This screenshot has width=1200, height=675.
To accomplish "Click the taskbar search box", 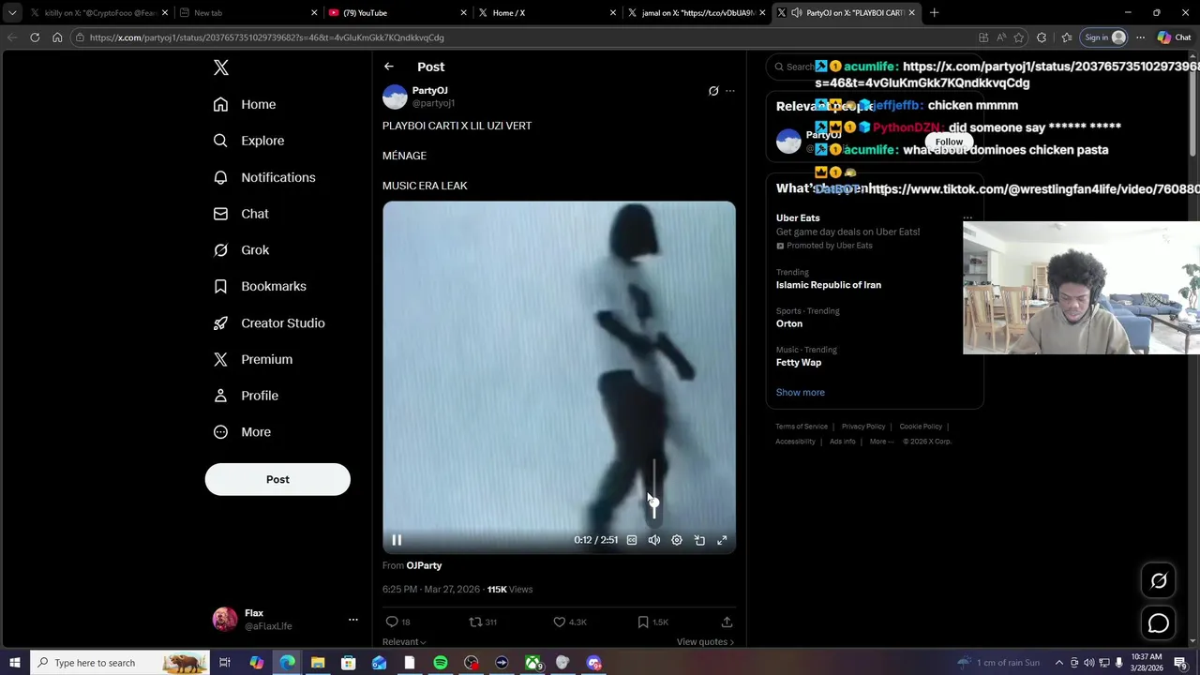I will tap(120, 663).
